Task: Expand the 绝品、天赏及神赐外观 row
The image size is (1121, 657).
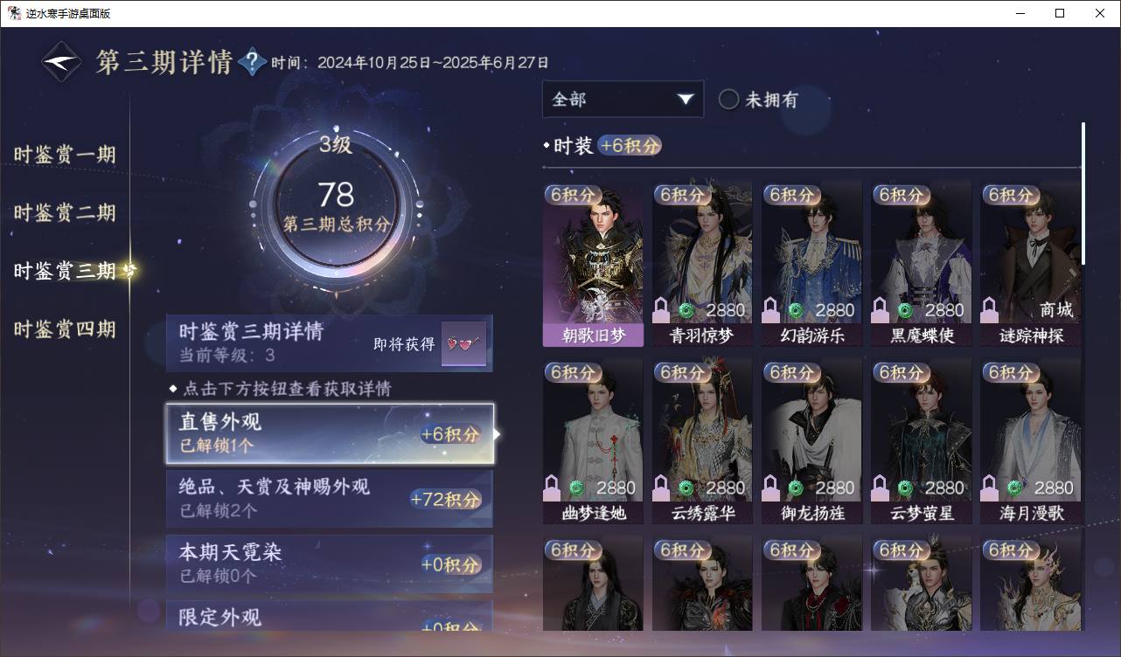Action: (330, 498)
